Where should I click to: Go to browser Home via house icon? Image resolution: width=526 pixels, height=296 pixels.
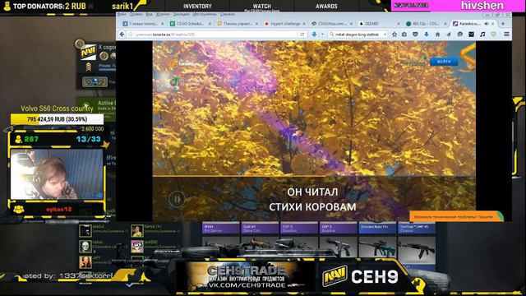(437, 35)
